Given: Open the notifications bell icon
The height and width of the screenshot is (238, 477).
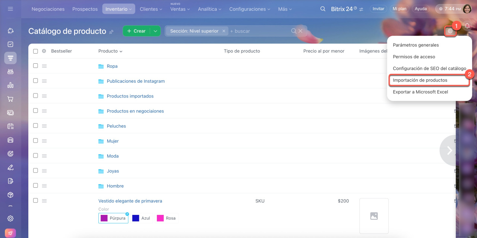Looking at the screenshot, I should (x=467, y=26).
